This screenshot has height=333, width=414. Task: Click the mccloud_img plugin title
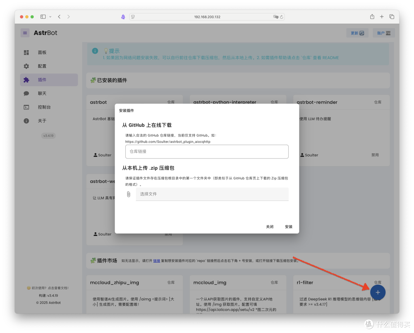210,282
